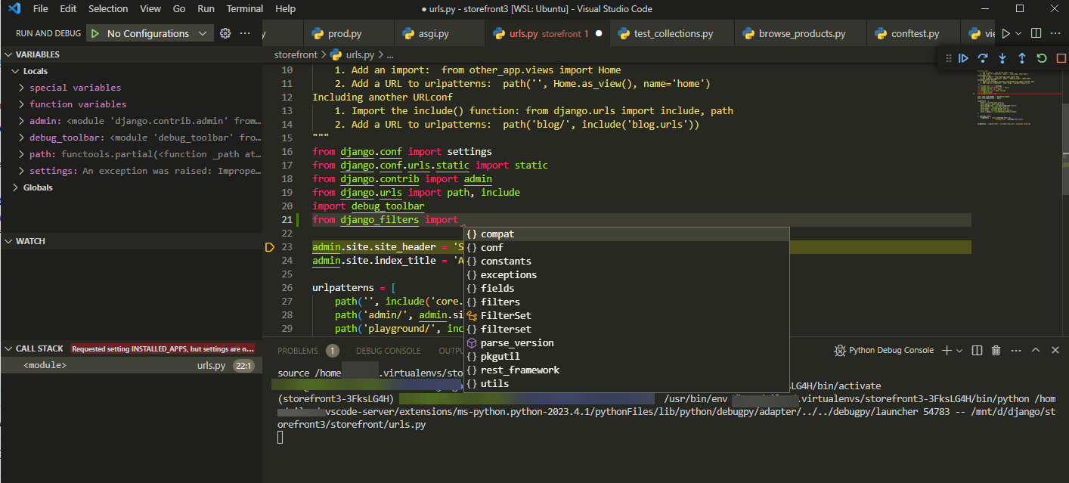Screen dimensions: 1069x483
Task: Open the View menu
Action: click(150, 9)
